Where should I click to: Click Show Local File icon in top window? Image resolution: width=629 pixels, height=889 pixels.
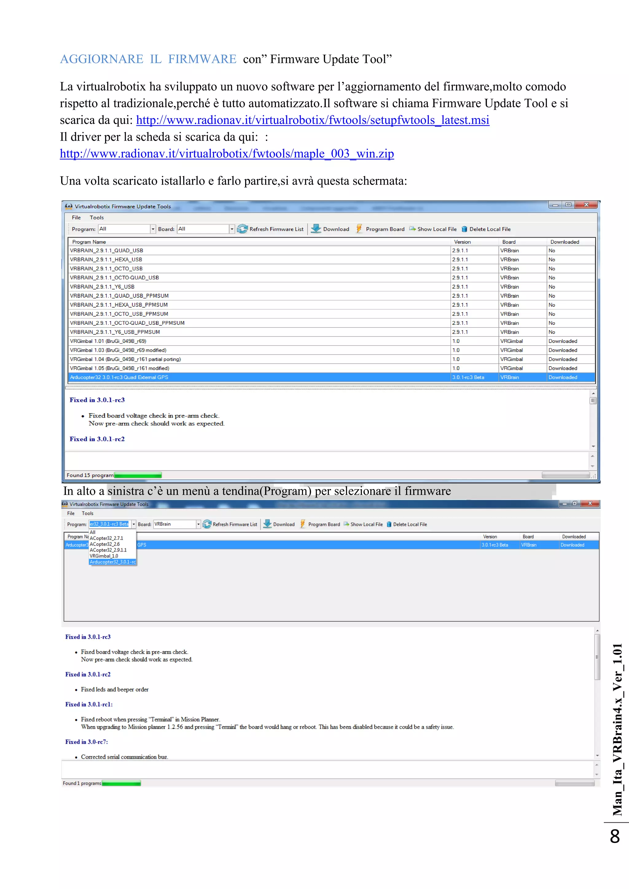[412, 229]
